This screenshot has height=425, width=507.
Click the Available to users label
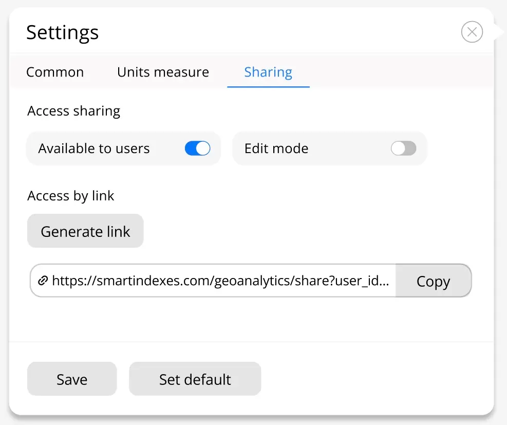(94, 149)
